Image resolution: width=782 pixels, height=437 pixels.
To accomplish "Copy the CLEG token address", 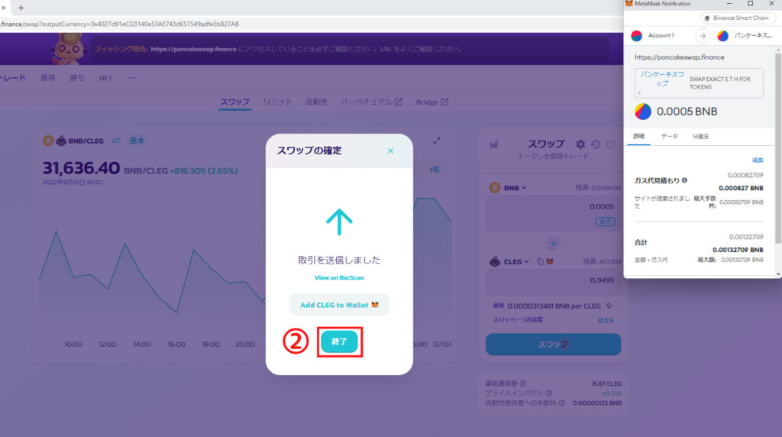I will click(x=540, y=261).
